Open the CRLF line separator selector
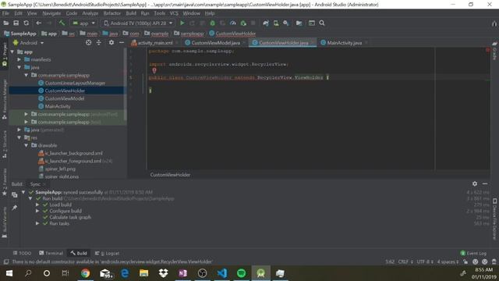 coord(405,261)
